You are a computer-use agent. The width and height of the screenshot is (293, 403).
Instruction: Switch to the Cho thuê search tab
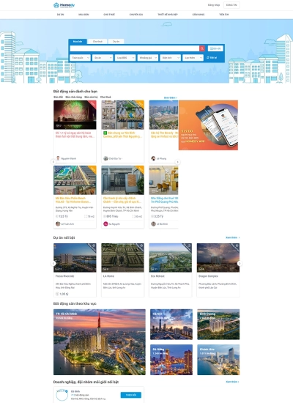point(97,41)
